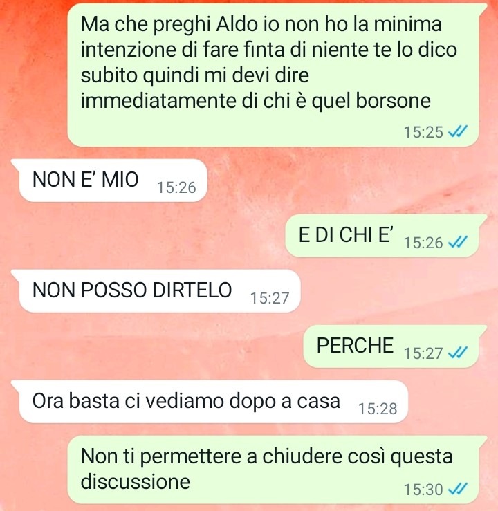Select the 'Ora basta ci vediamo dopo a casa' message
Screen dimensions: 498x511
coord(214,401)
